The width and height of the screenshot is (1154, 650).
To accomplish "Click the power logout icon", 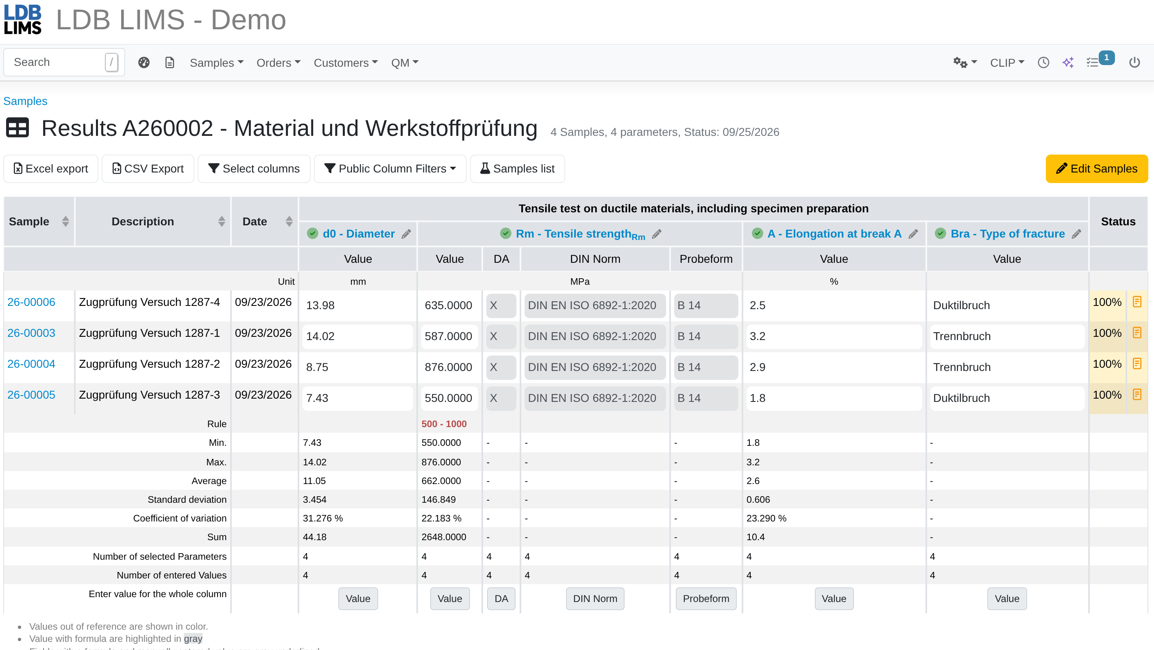I will [x=1134, y=62].
